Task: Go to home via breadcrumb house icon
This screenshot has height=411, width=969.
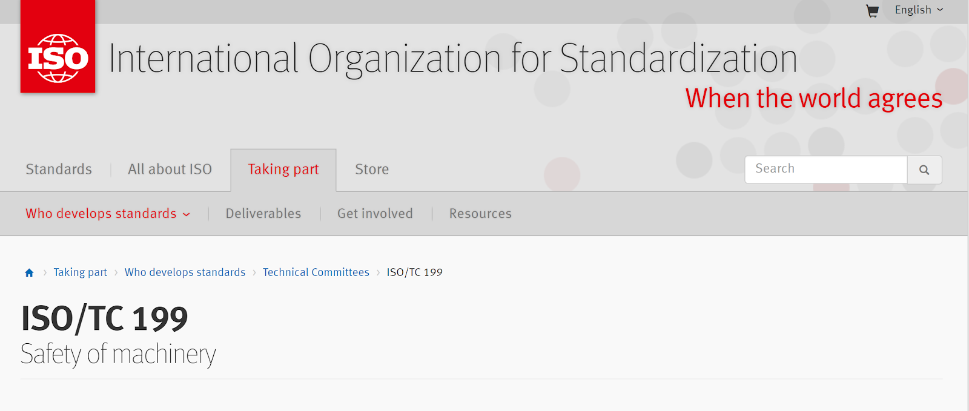Action: (x=29, y=273)
